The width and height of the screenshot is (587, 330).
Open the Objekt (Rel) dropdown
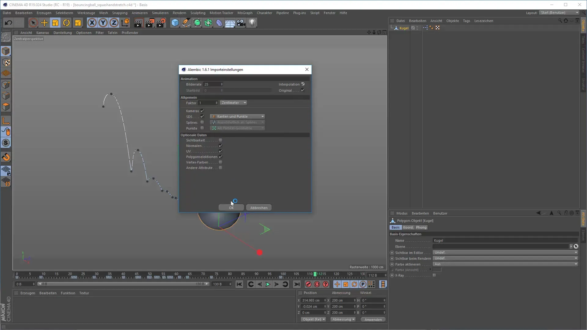(x=314, y=319)
